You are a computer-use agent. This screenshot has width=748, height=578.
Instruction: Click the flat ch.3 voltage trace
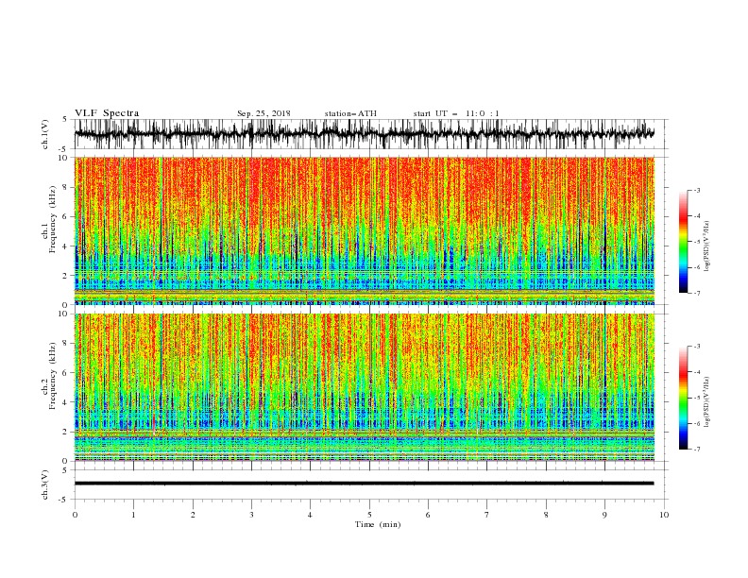click(364, 484)
